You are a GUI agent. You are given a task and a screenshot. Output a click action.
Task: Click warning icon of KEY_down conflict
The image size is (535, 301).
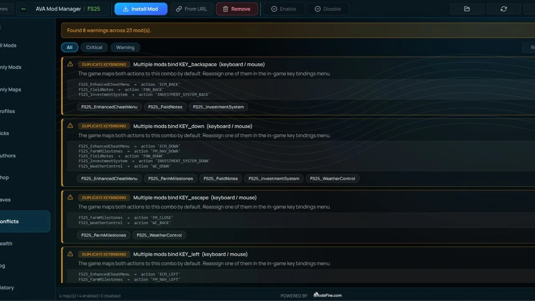pos(70,126)
